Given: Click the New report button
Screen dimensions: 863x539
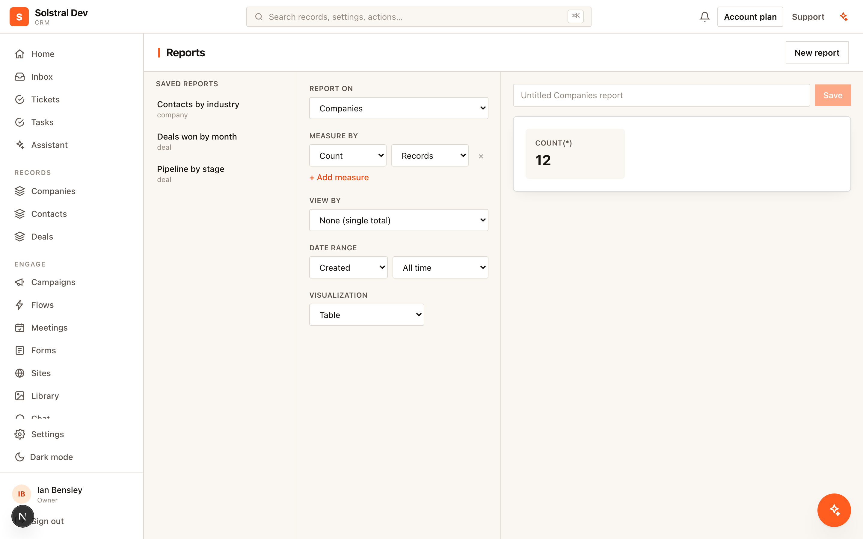Looking at the screenshot, I should coord(817,53).
